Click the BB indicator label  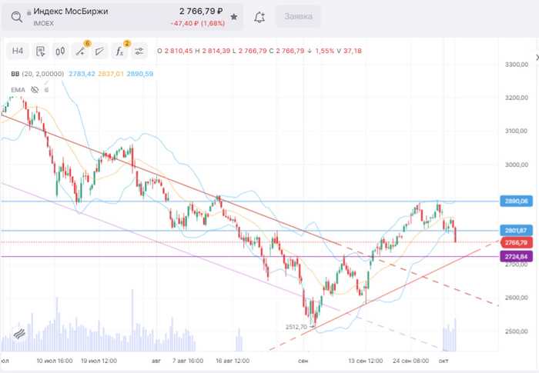[x=15, y=74]
